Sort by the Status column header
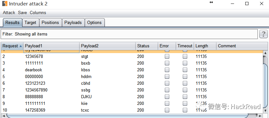 tap(147, 46)
